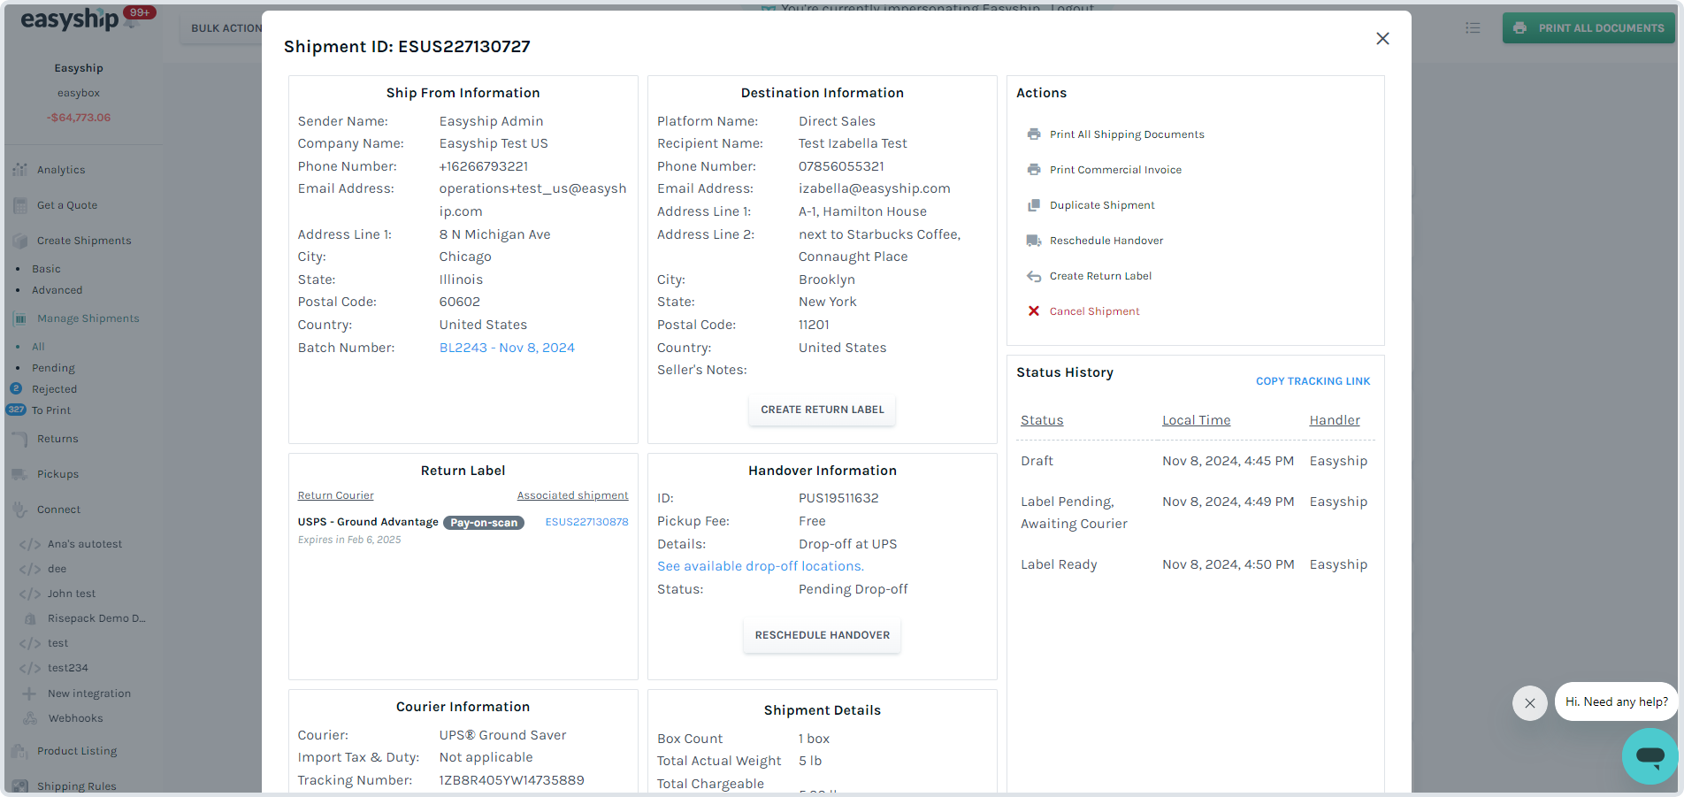Open the dee integration

[x=57, y=569]
